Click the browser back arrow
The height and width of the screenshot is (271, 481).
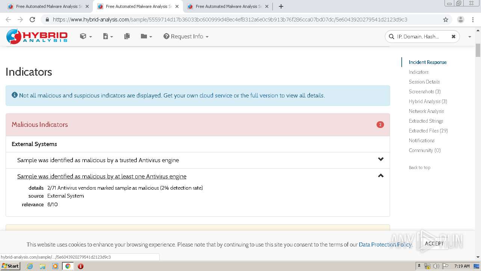(8, 20)
